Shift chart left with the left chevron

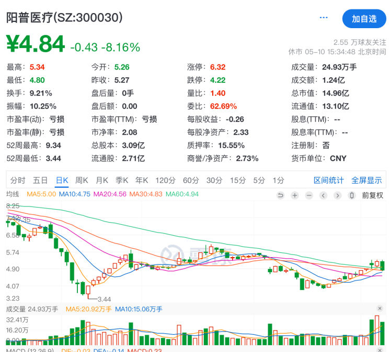pos(323,196)
